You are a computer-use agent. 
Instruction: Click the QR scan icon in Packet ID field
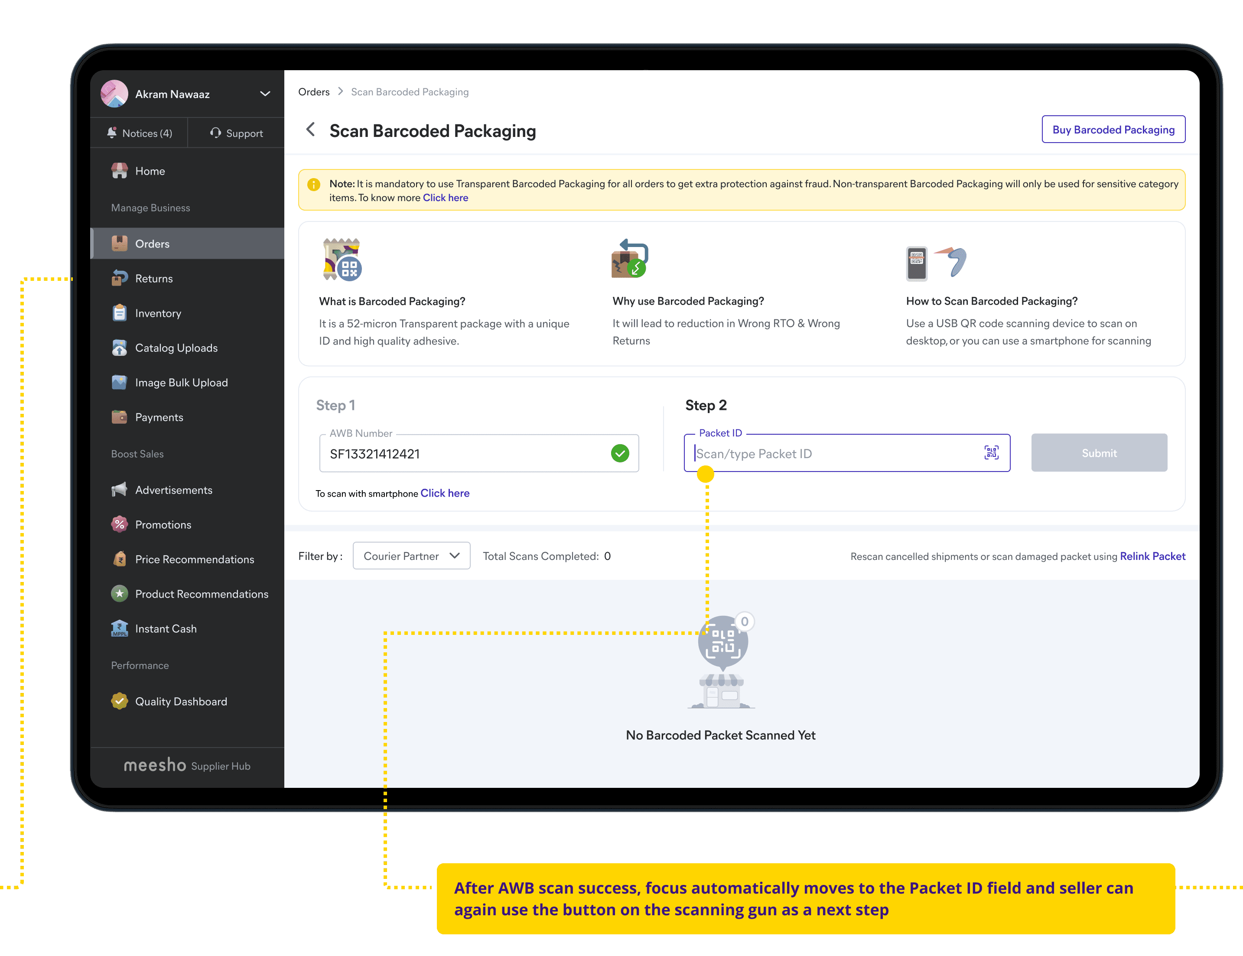tap(991, 453)
